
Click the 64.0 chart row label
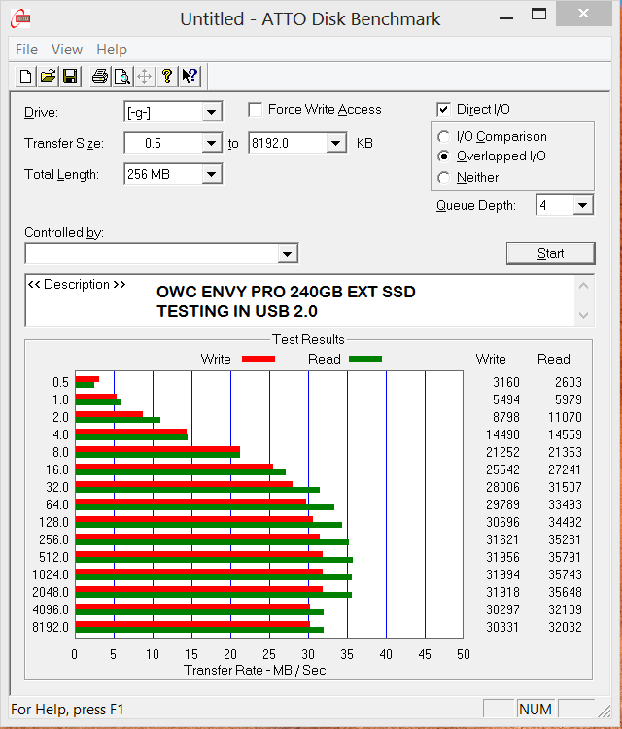pos(57,504)
